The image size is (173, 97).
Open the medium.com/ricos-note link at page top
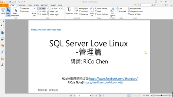(x=46, y=30)
